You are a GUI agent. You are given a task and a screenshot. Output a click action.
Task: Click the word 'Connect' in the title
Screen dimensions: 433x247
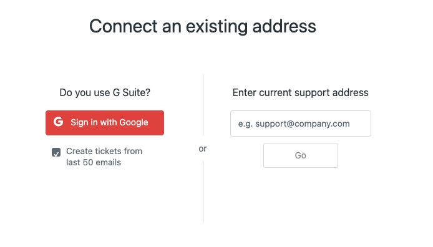(124, 26)
